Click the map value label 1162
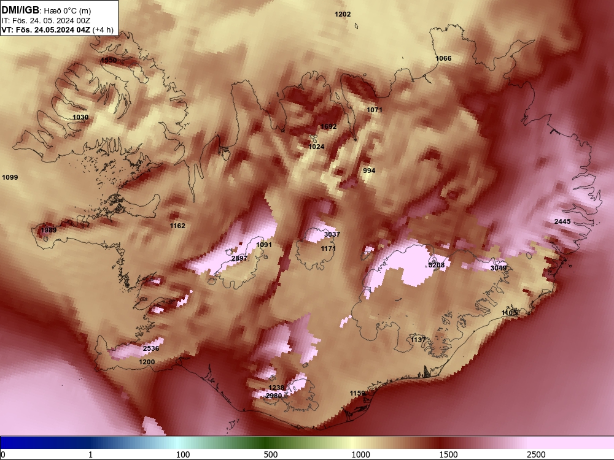Image resolution: width=614 pixels, height=460 pixels. tap(177, 226)
